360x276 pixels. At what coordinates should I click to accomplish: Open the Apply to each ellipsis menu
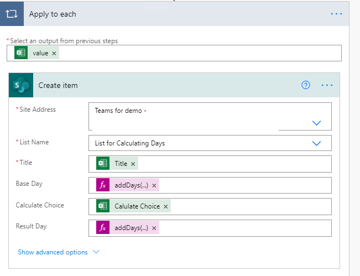point(336,14)
